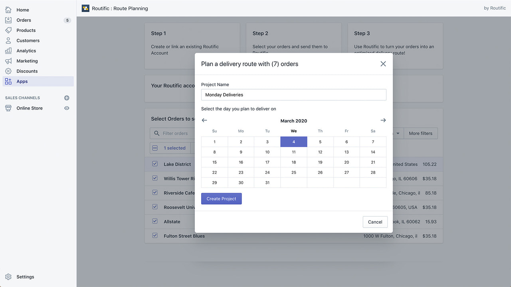Screen dimensions: 511x287
Task: Select the Products sidebar icon
Action: 8,30
